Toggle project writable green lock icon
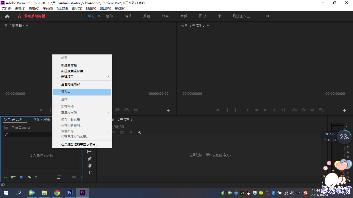 click(x=5, y=177)
